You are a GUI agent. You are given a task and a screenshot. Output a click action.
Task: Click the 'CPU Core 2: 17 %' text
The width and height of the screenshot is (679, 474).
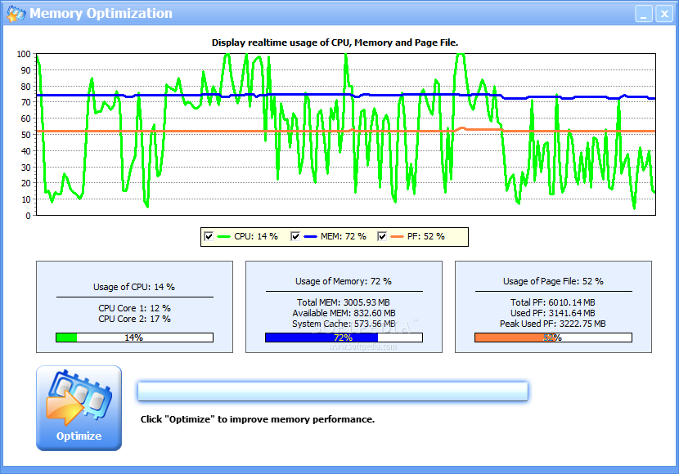point(134,319)
